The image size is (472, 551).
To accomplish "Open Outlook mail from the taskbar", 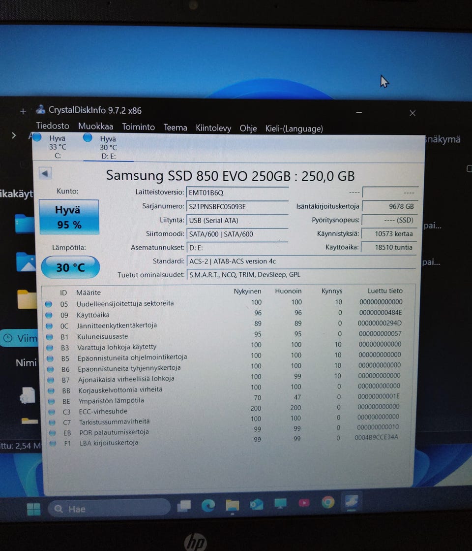I will pyautogui.click(x=256, y=505).
